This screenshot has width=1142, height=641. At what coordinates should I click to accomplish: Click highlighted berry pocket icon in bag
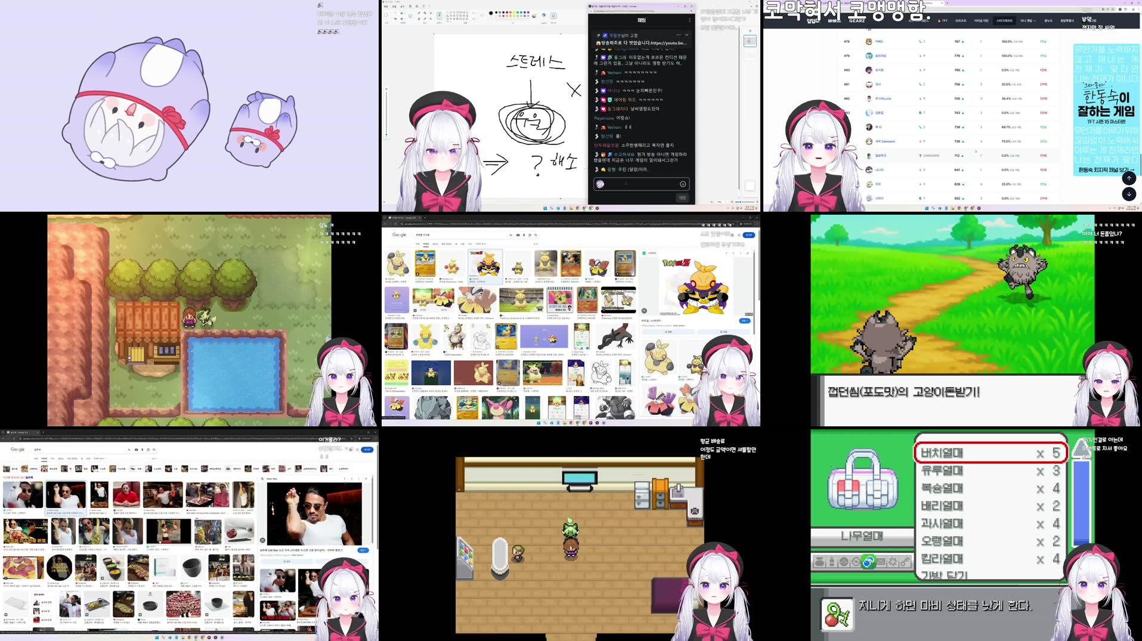[x=868, y=562]
